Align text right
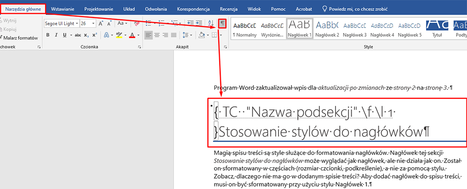 tap(165, 35)
